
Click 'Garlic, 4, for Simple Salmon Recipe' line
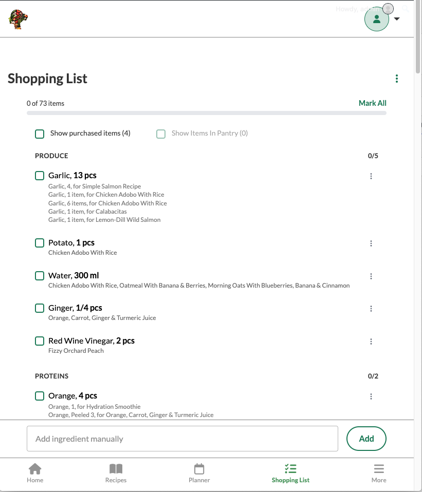point(95,186)
